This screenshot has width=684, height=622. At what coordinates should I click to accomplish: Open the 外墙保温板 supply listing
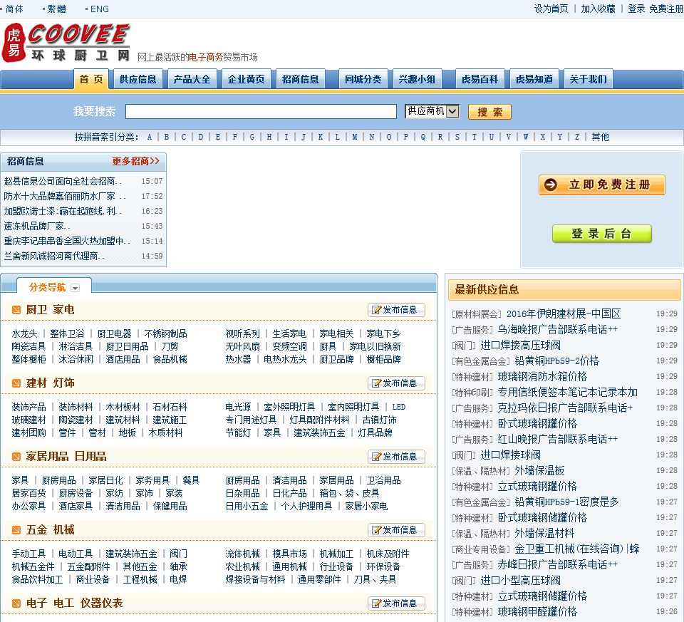[x=539, y=471]
